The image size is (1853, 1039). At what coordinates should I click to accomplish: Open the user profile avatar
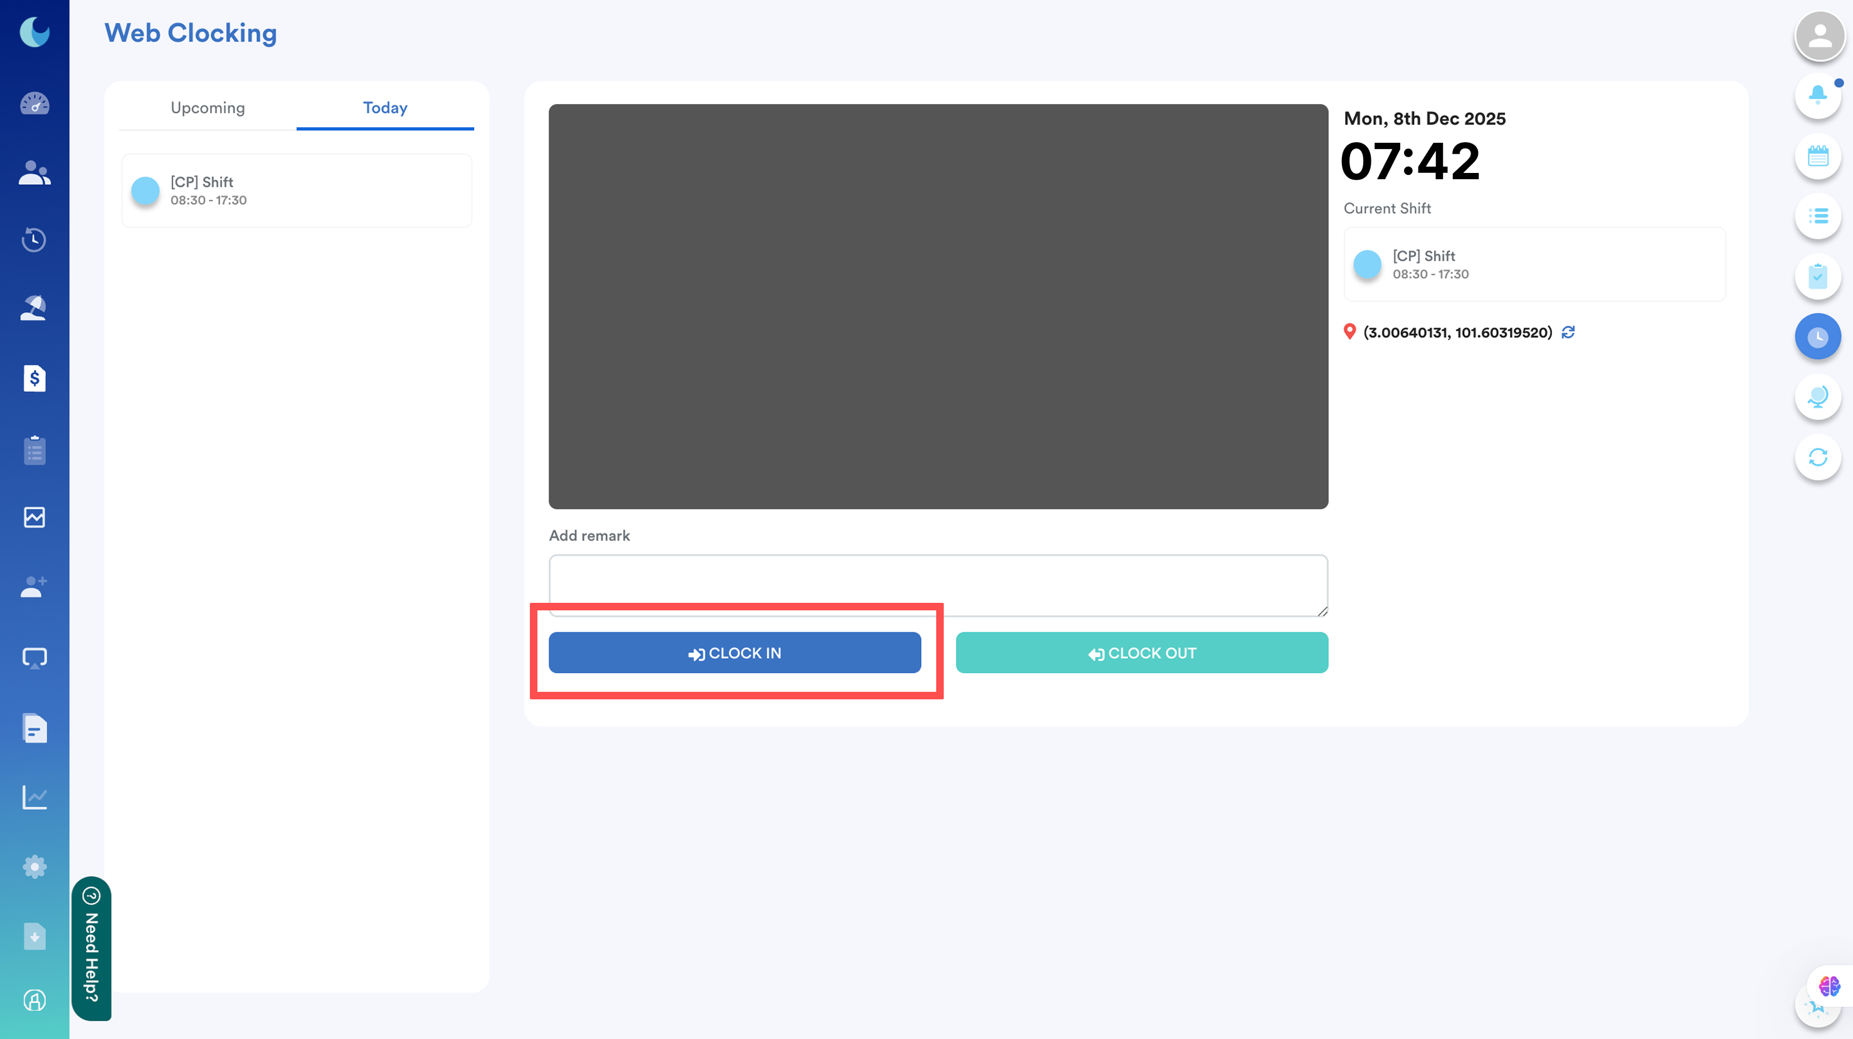1820,36
